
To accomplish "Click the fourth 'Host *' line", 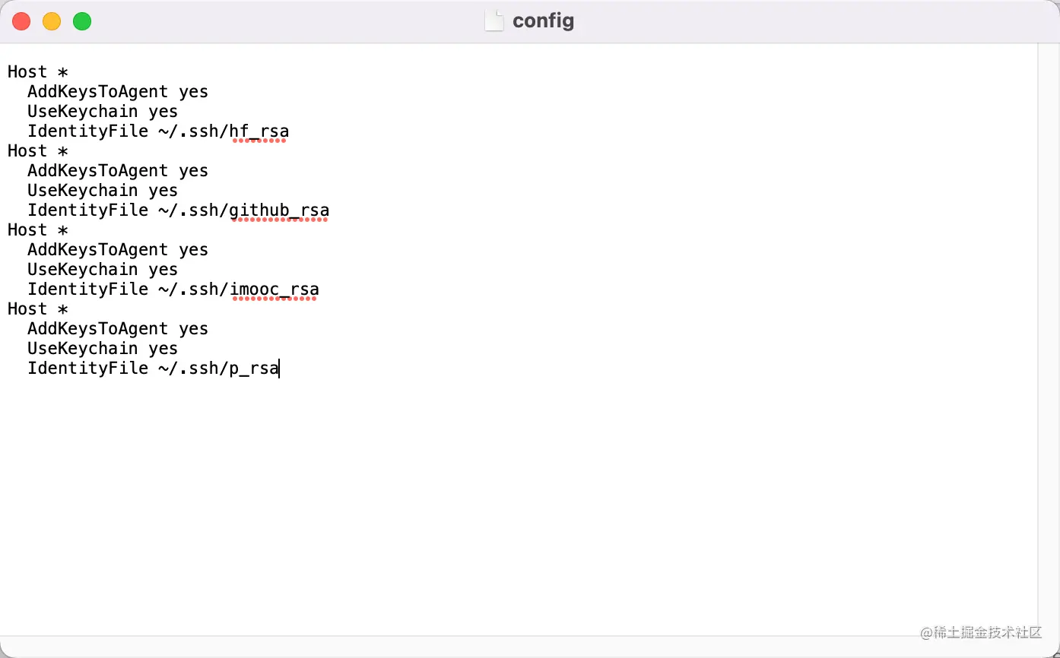I will tap(38, 308).
